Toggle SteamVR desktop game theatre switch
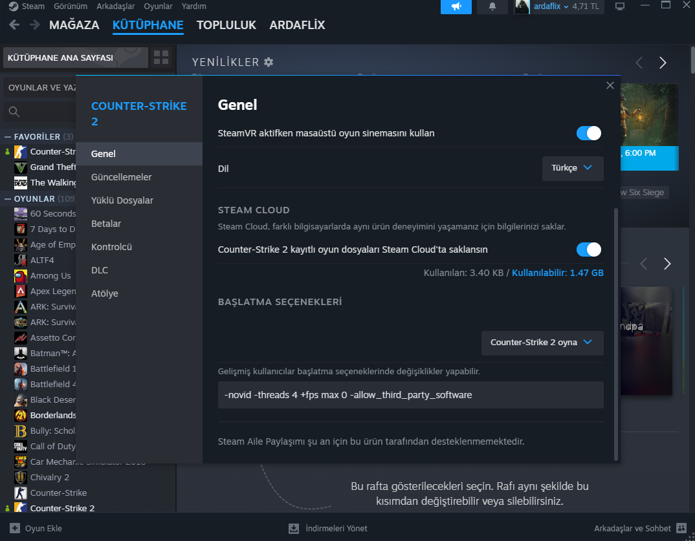Screen dimensions: 695x541 589,133
